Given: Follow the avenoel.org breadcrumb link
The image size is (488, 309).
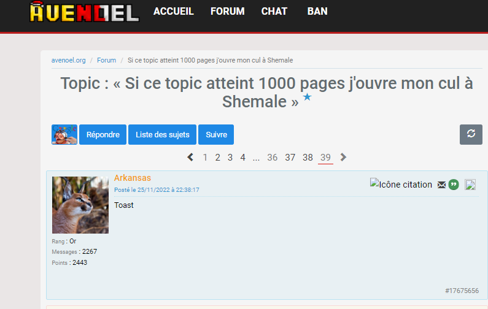Looking at the screenshot, I should (x=69, y=60).
